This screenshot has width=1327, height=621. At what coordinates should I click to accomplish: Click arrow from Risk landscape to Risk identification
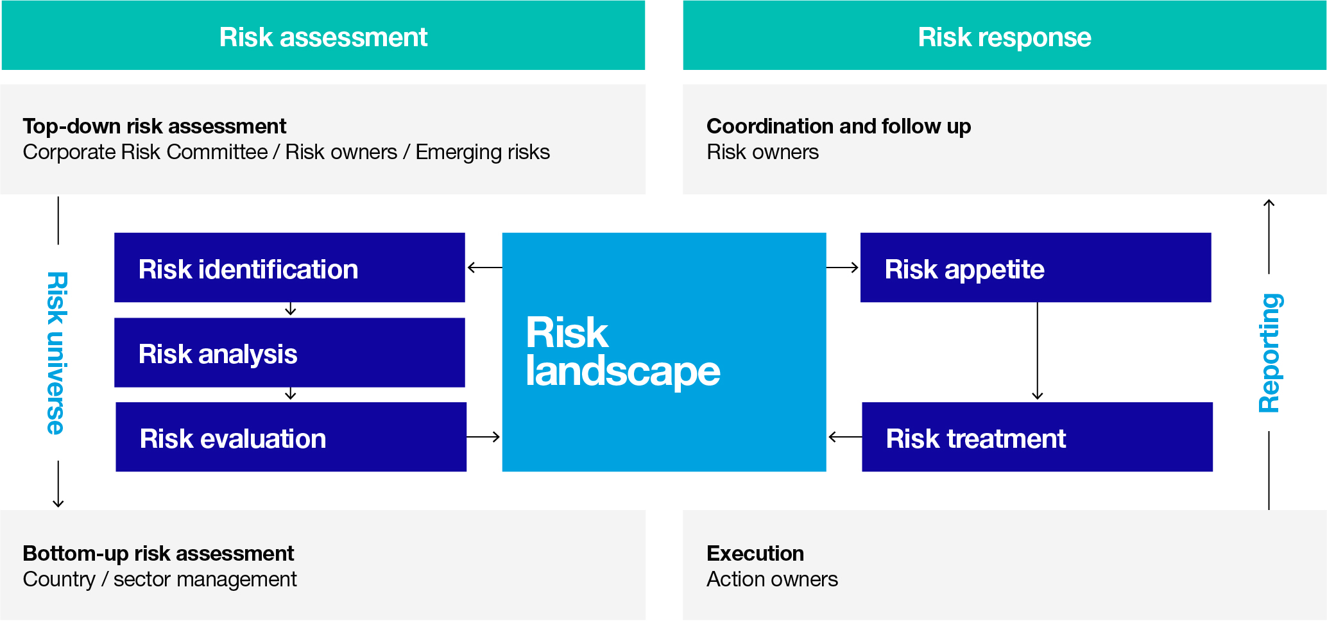[x=484, y=268]
